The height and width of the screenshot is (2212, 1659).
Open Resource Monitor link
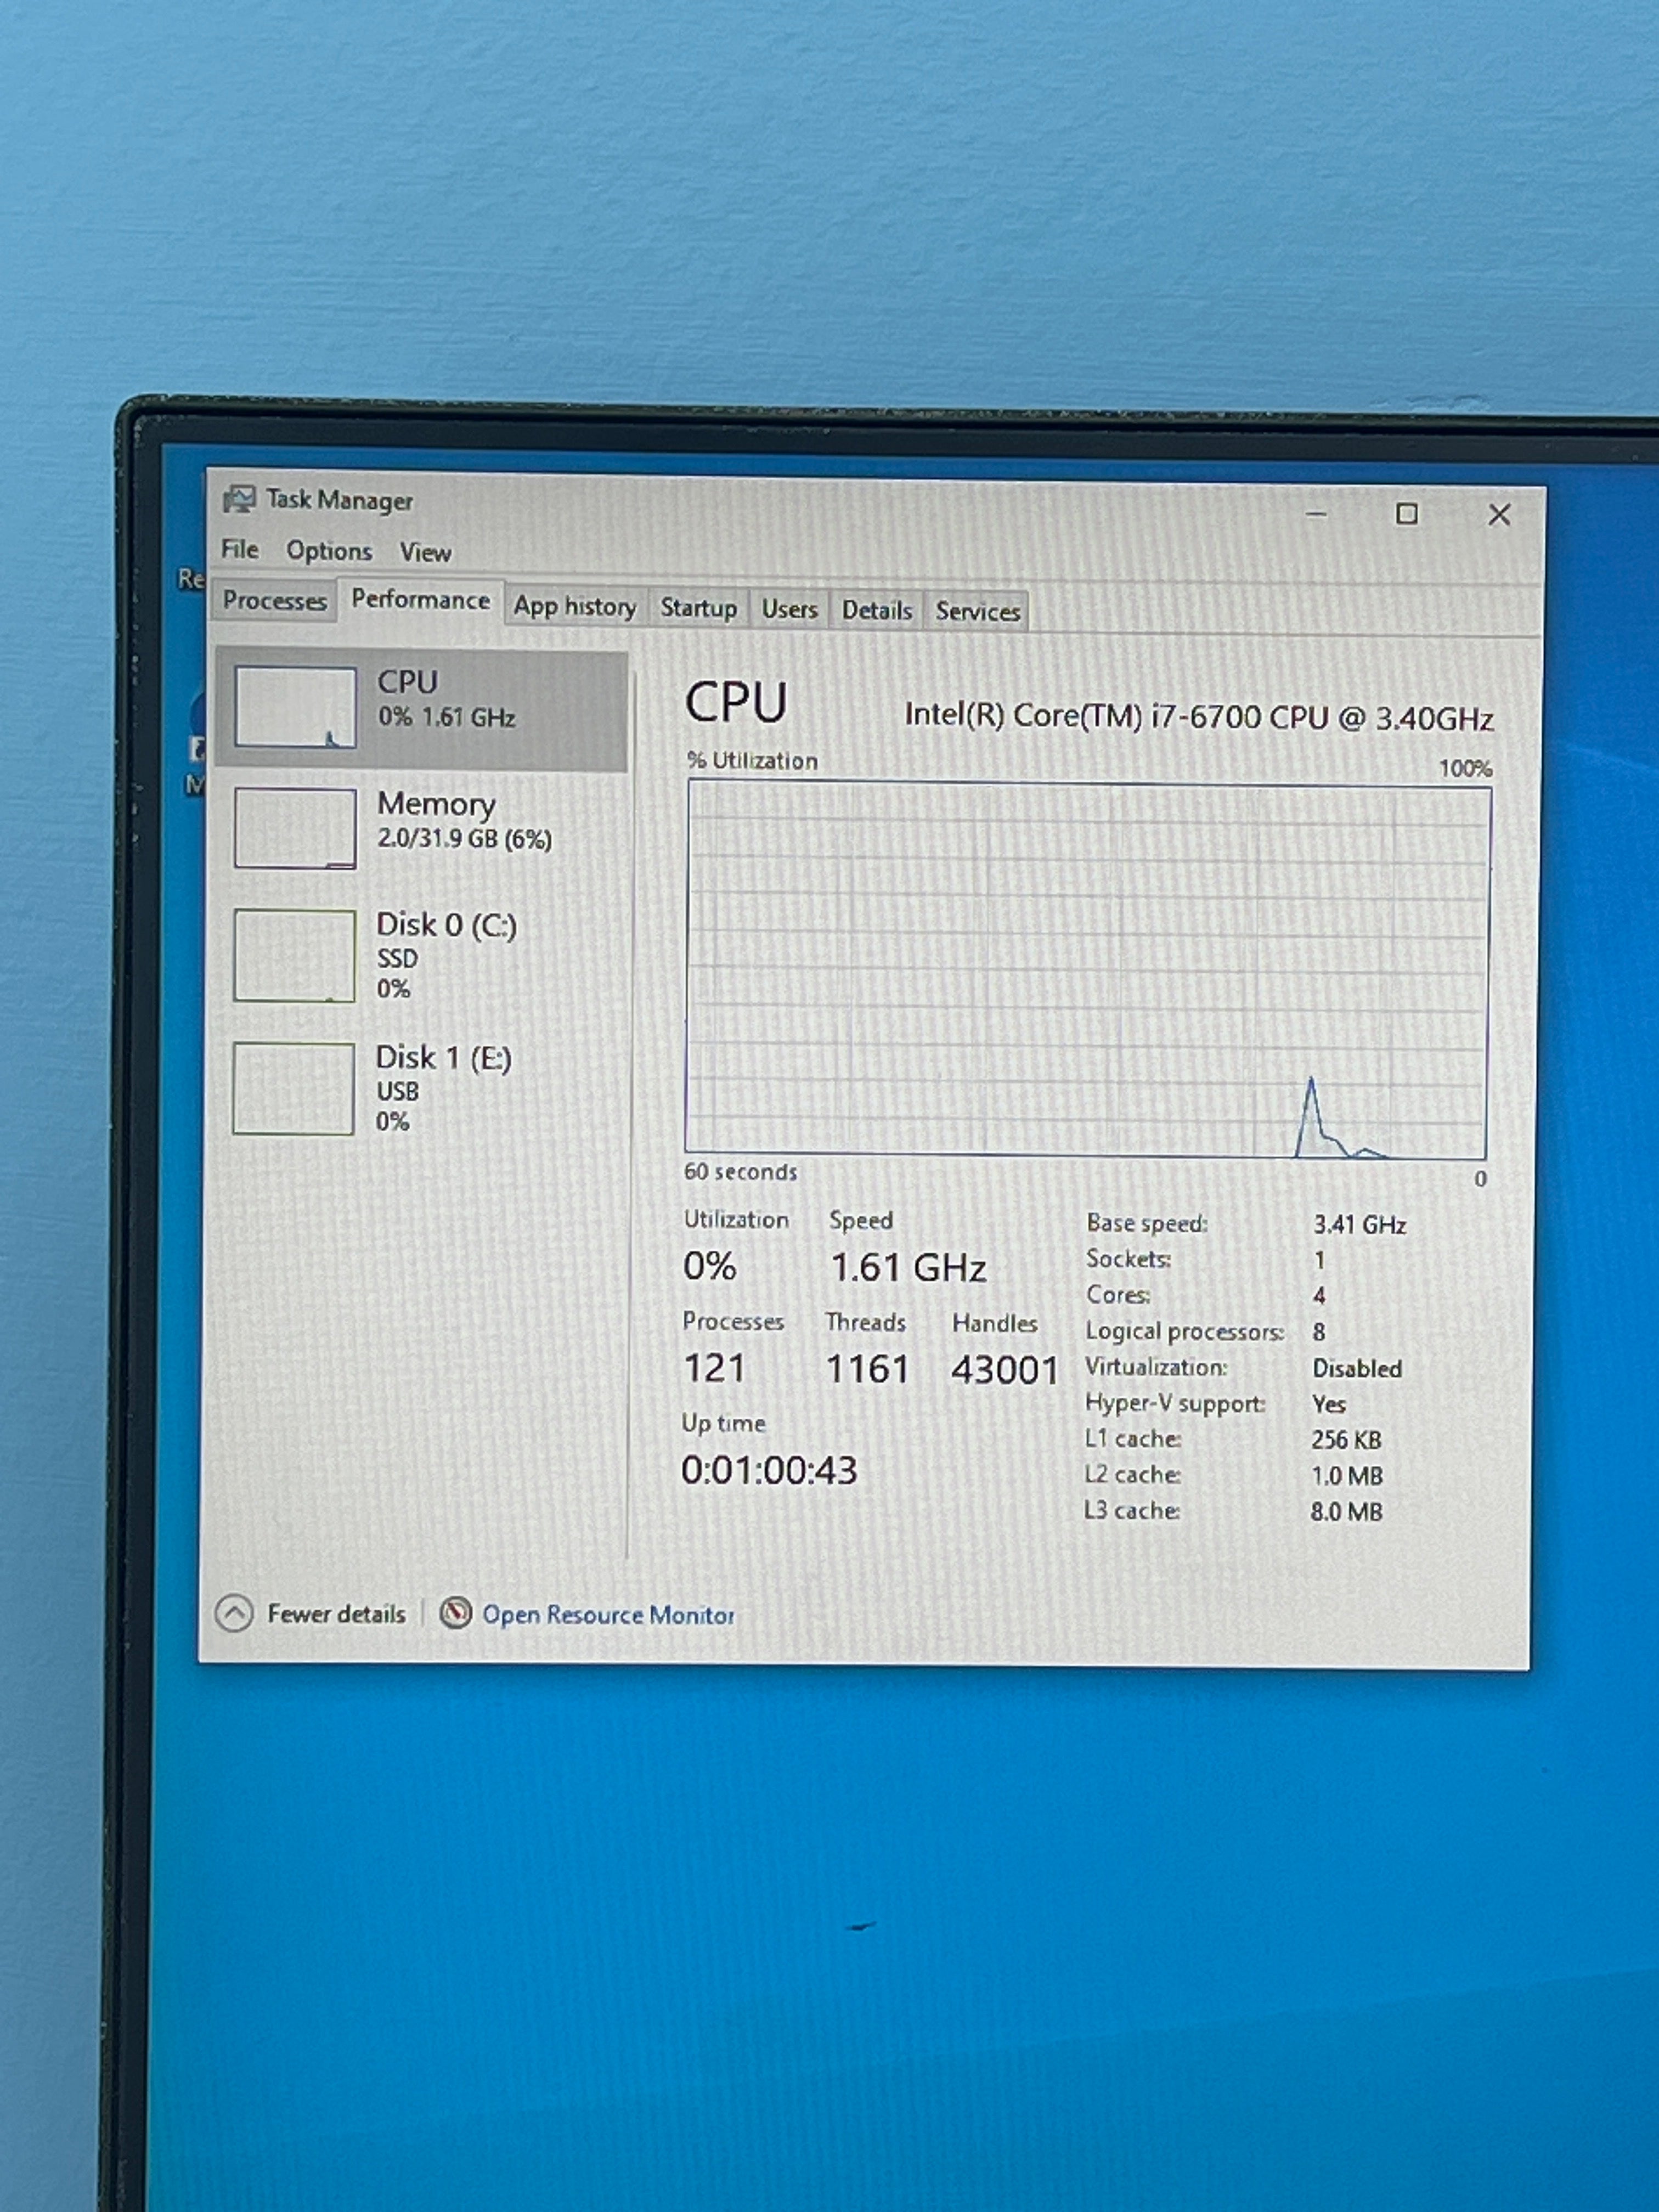(x=608, y=1615)
